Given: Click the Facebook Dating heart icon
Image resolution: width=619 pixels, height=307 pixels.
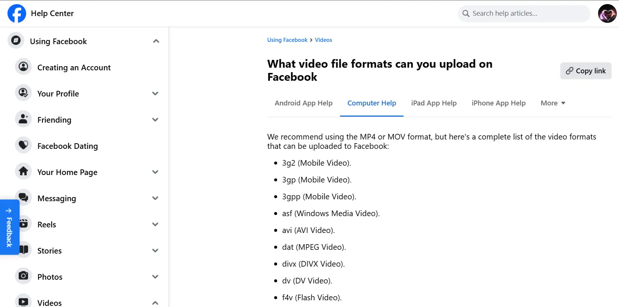Looking at the screenshot, I should [23, 145].
